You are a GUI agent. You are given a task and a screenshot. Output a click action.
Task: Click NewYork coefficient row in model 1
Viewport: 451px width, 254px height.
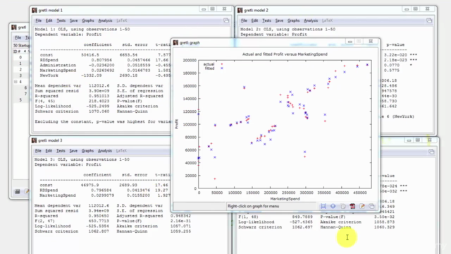point(104,75)
